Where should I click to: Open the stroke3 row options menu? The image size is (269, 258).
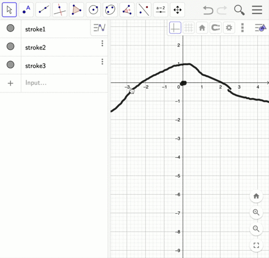(102, 62)
